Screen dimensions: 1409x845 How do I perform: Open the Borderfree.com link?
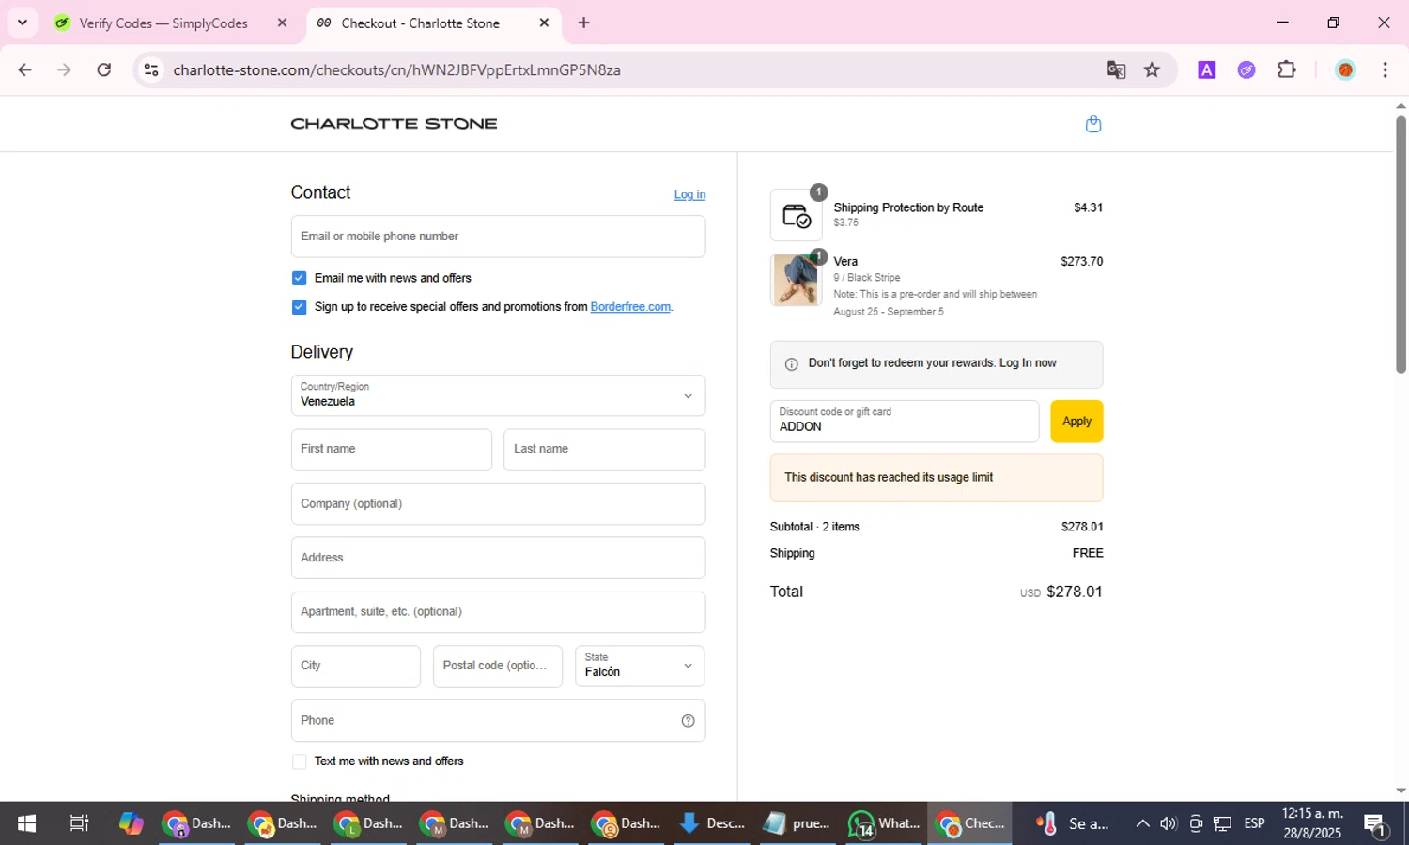(630, 307)
